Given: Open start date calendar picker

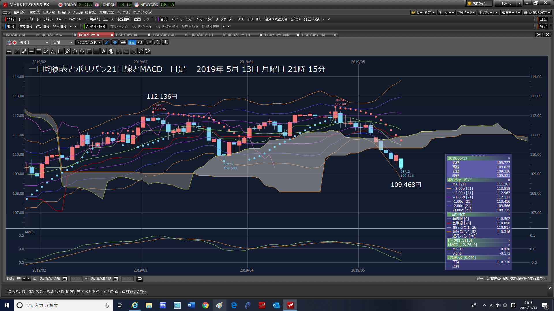Looking at the screenshot, I should 65,279.
